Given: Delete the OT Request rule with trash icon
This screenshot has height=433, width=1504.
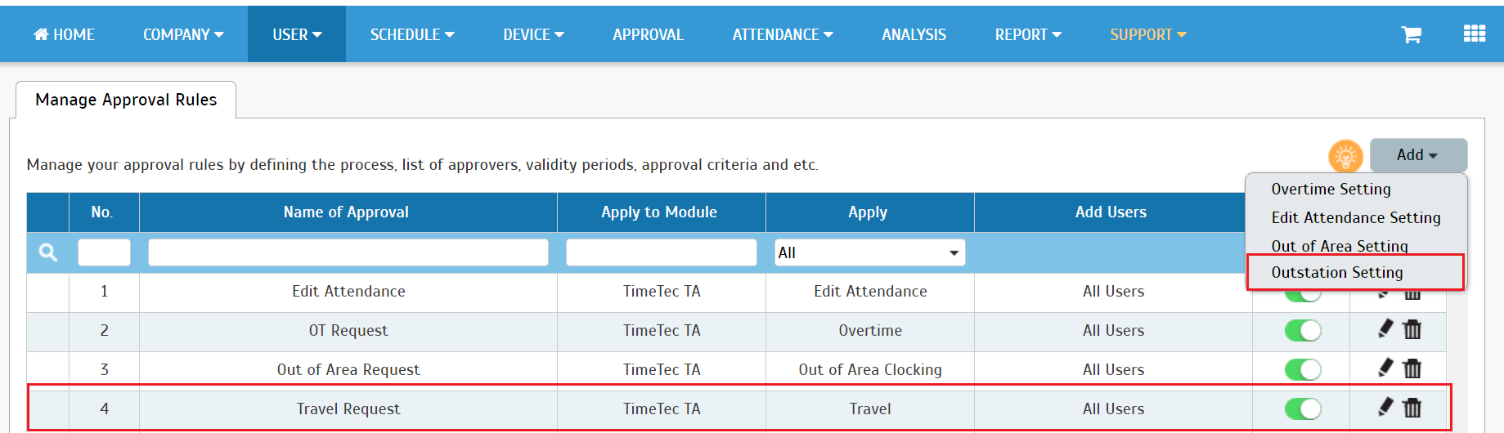Looking at the screenshot, I should coord(1412,329).
